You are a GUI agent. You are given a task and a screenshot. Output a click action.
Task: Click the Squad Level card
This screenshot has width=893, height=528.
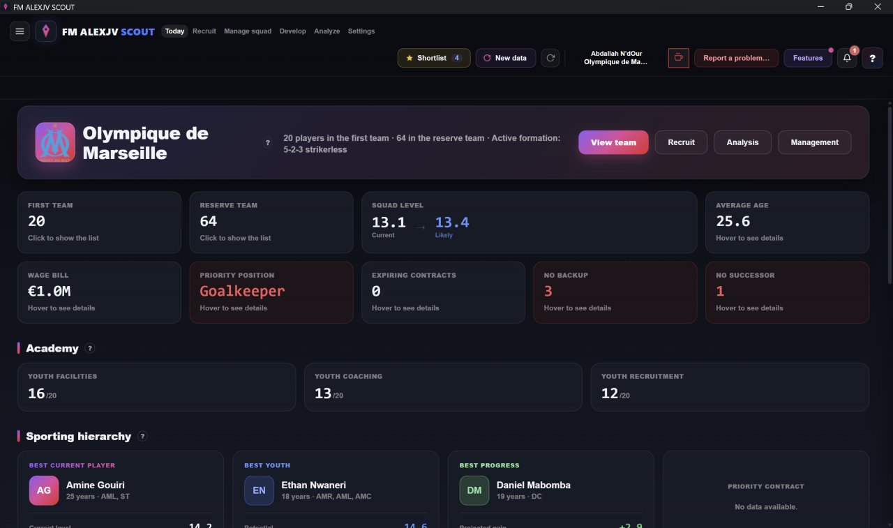click(529, 222)
